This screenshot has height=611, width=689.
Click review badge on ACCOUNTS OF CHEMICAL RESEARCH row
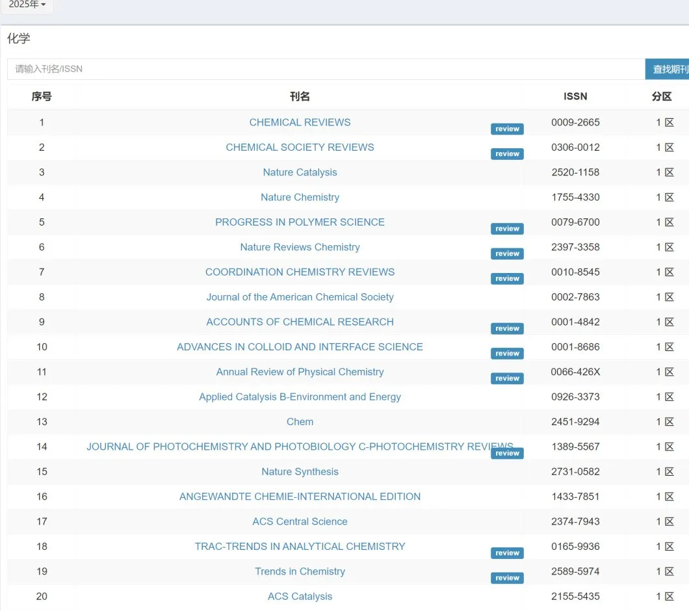(507, 328)
